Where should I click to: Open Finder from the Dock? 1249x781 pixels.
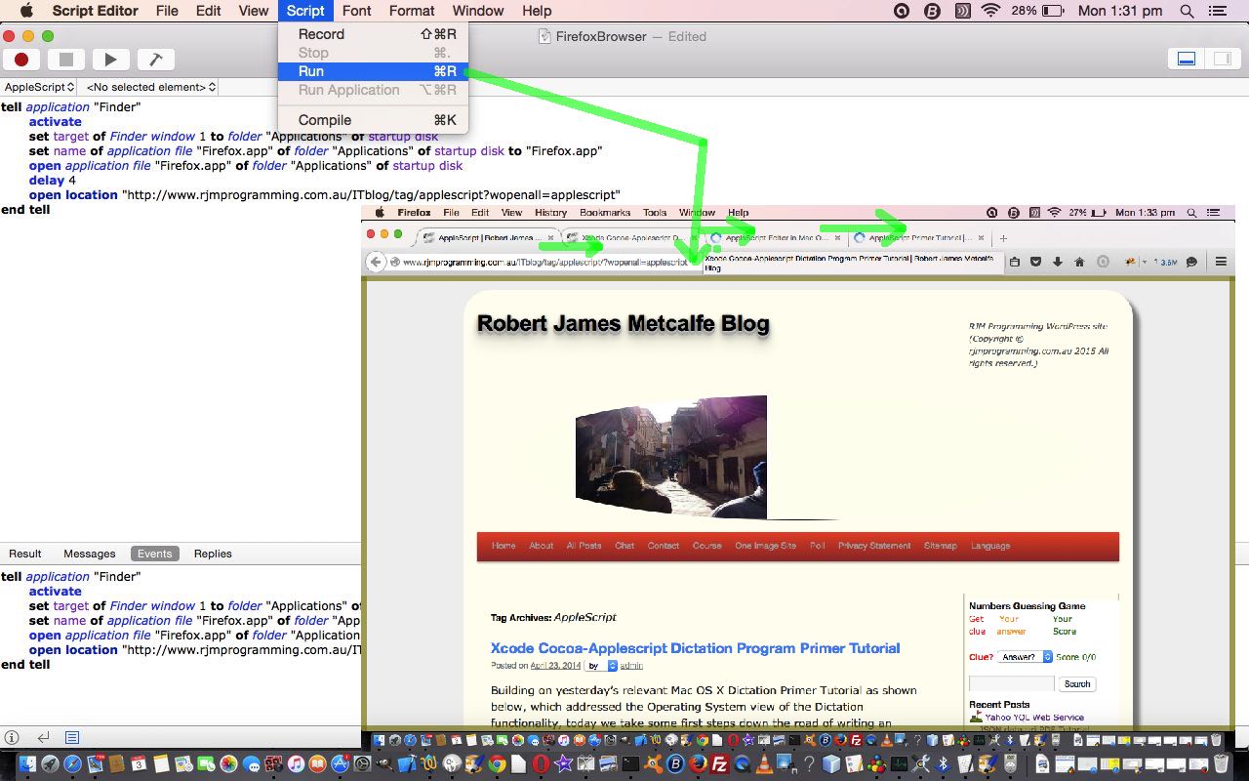[x=27, y=763]
